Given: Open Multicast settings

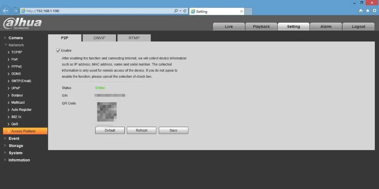Looking at the screenshot, I should coord(18,103).
